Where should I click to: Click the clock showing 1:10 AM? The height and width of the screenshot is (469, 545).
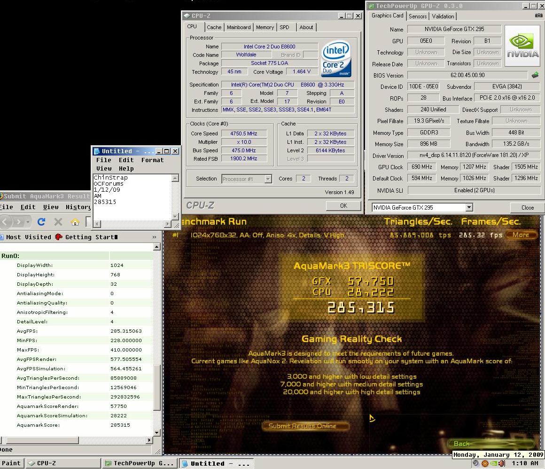coord(525,463)
